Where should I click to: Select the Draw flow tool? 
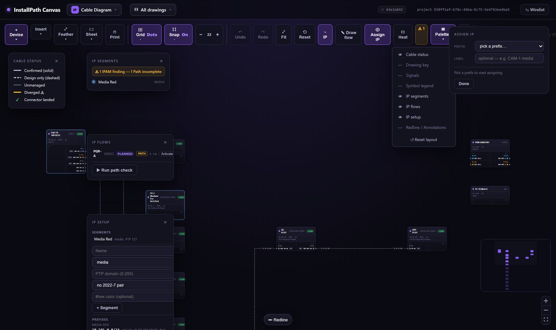[348, 34]
